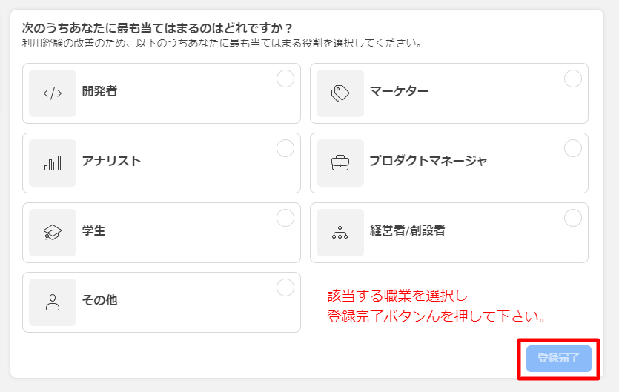Screen dimensions: 619x392
Task: Pick the アナリスト label text
Action: 111,161
